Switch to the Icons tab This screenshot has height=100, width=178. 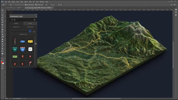pyautogui.click(x=30, y=23)
